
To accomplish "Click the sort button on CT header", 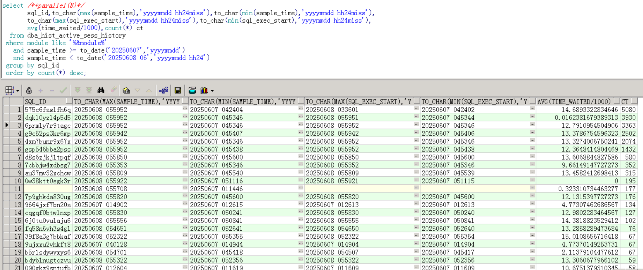I will tap(634, 101).
